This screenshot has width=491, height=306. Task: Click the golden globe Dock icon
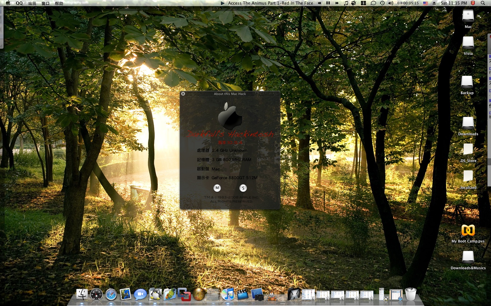(x=199, y=294)
